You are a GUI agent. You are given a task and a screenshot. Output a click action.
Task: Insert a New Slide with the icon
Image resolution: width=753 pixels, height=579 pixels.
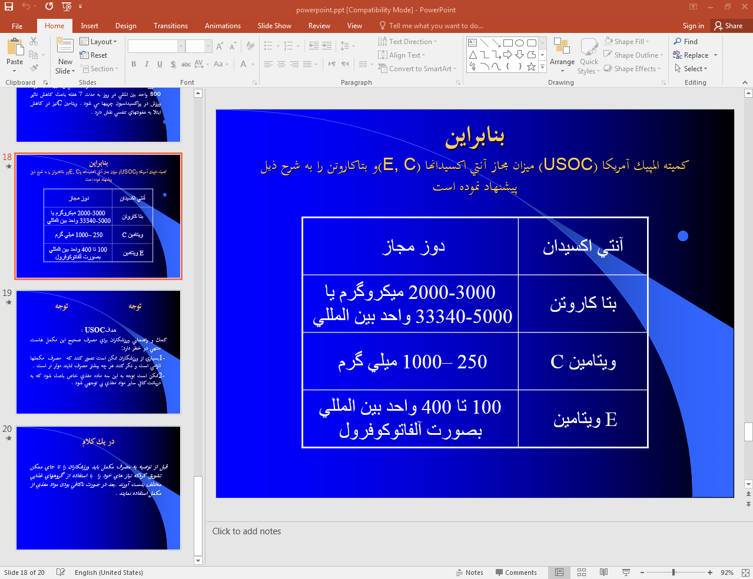point(65,46)
